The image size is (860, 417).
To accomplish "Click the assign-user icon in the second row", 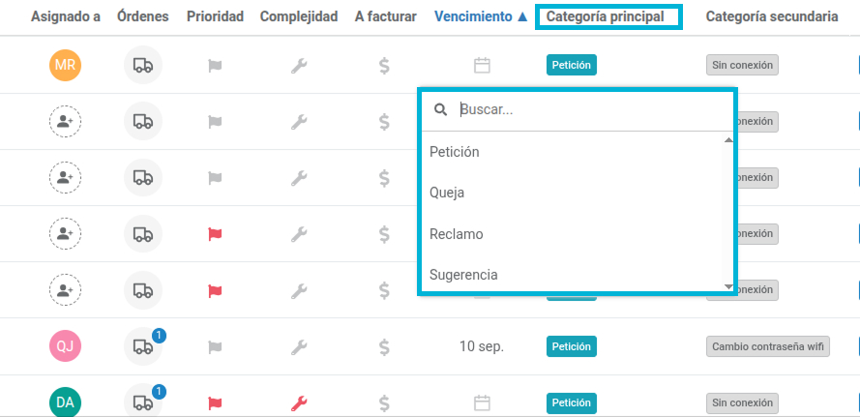I will pyautogui.click(x=65, y=121).
